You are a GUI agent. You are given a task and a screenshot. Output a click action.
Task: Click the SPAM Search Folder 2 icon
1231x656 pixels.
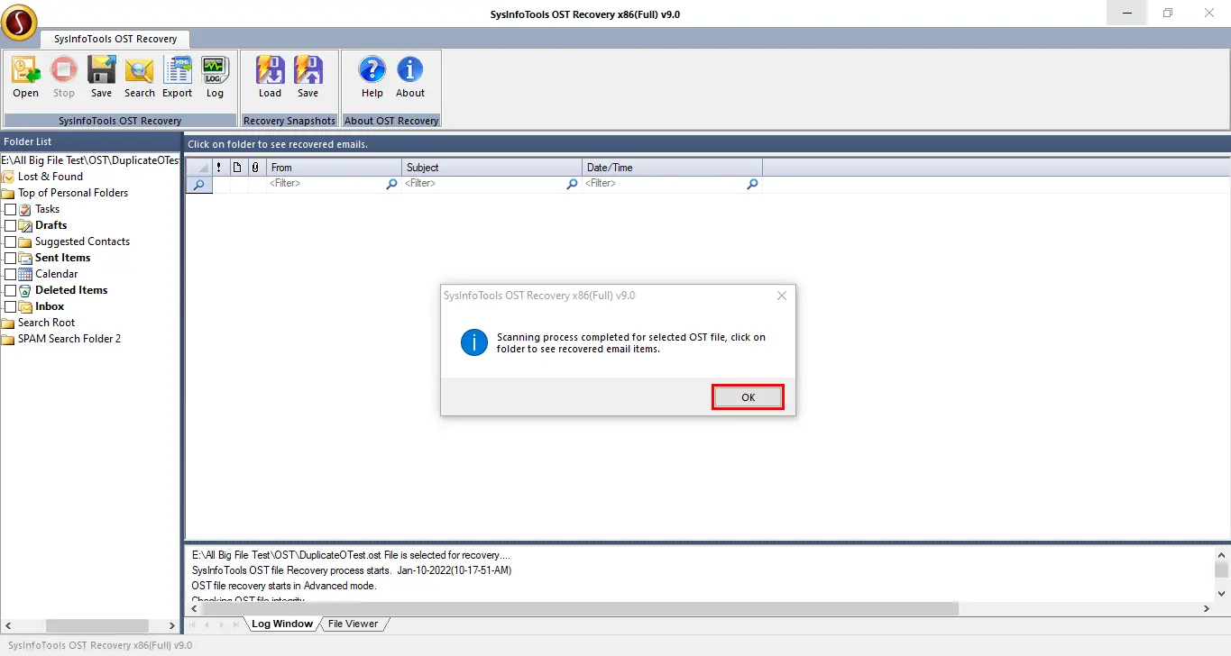point(8,339)
